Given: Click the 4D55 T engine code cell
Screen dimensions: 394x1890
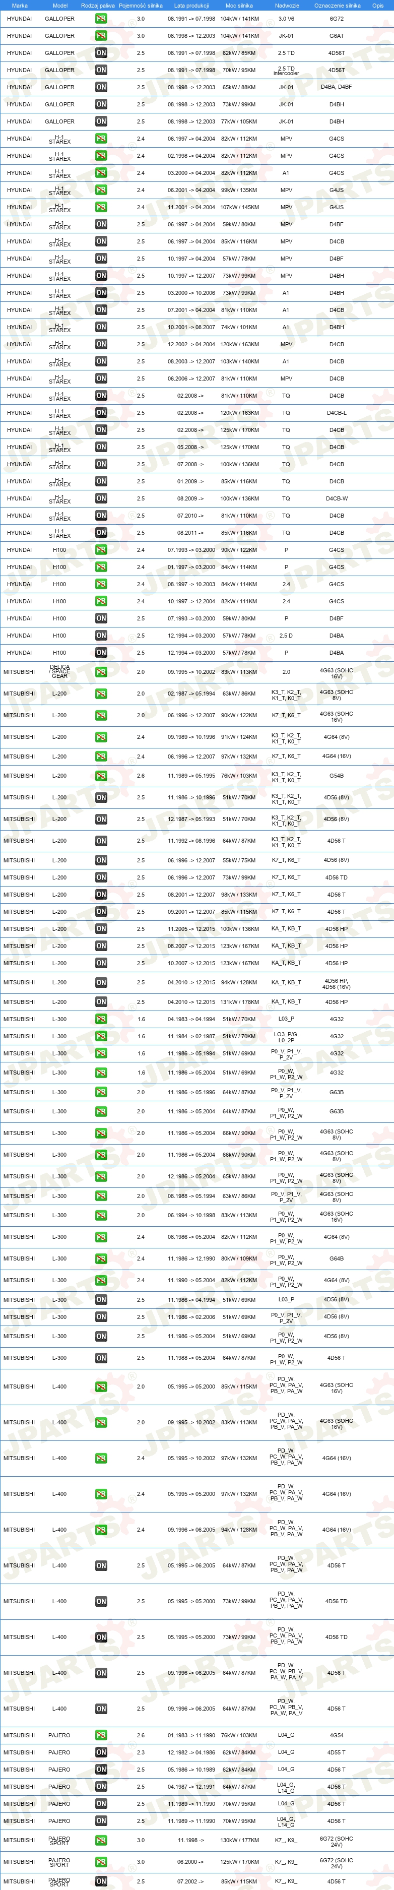Looking at the screenshot, I should click(336, 1753).
